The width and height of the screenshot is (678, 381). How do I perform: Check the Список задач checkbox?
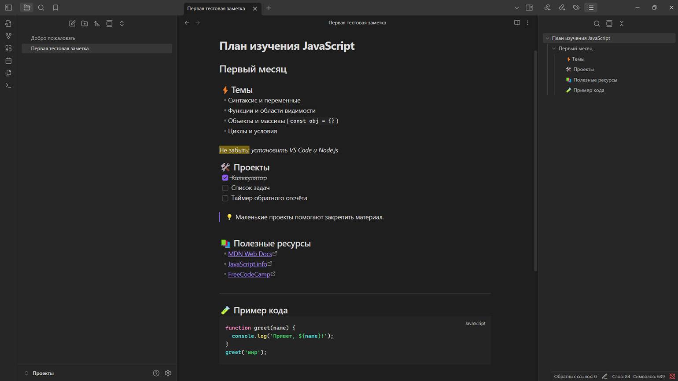coord(225,188)
